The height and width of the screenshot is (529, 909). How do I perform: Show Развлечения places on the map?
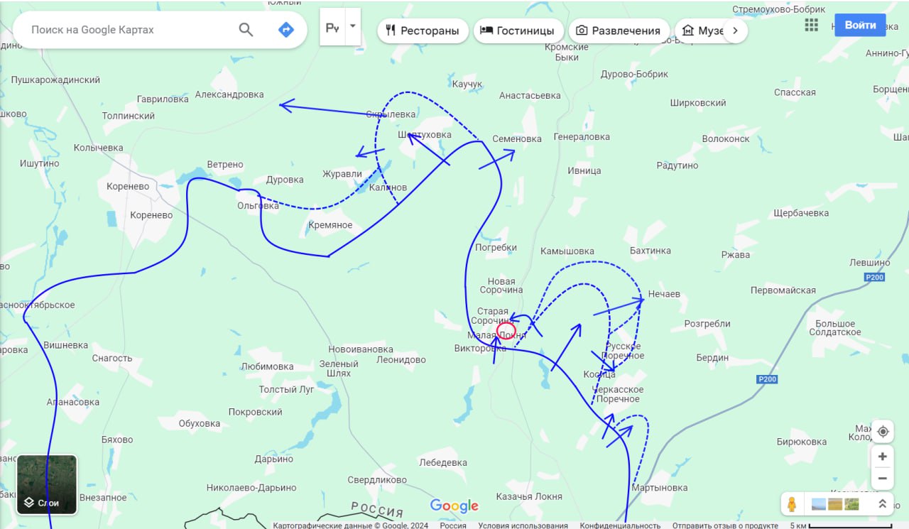[619, 31]
